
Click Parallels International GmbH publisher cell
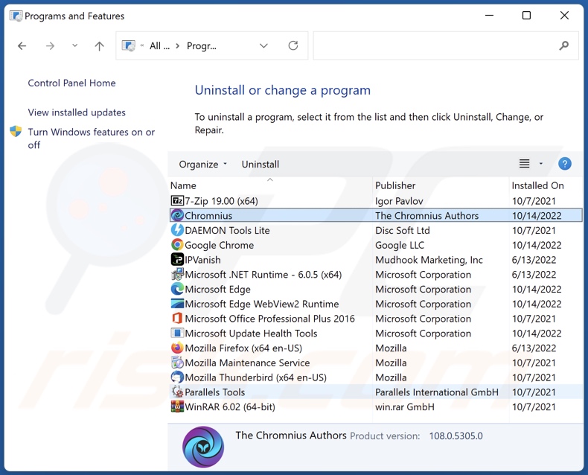(x=437, y=392)
